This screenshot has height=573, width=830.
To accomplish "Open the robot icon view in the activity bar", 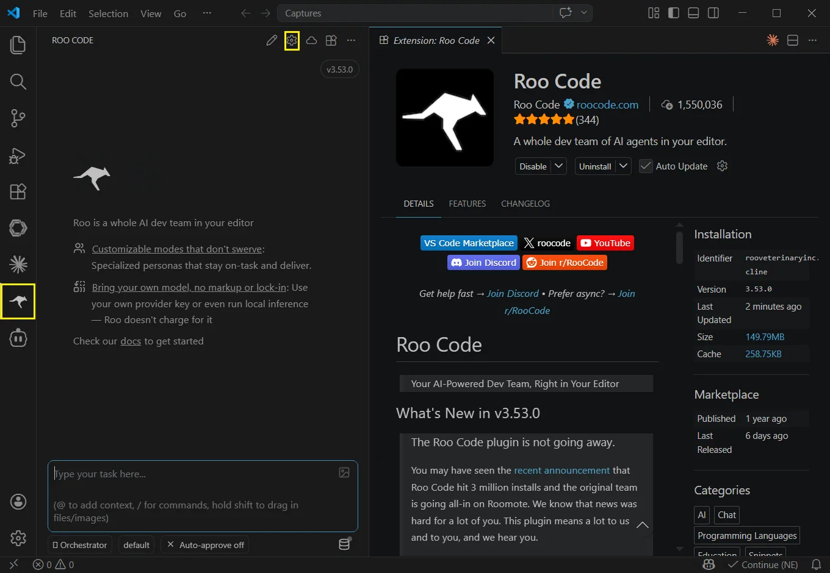I will coord(18,338).
